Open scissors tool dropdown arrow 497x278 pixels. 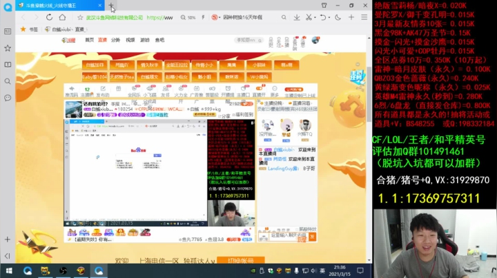tap(315, 17)
